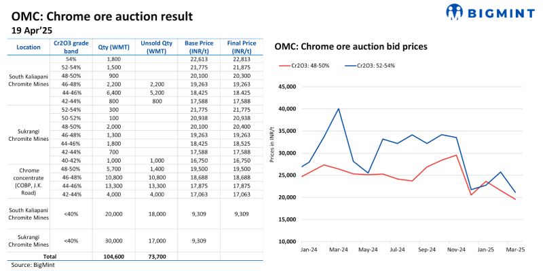545x271 pixels.
Task: Click the Mar-24 label on chart axis
Action: tap(338, 249)
